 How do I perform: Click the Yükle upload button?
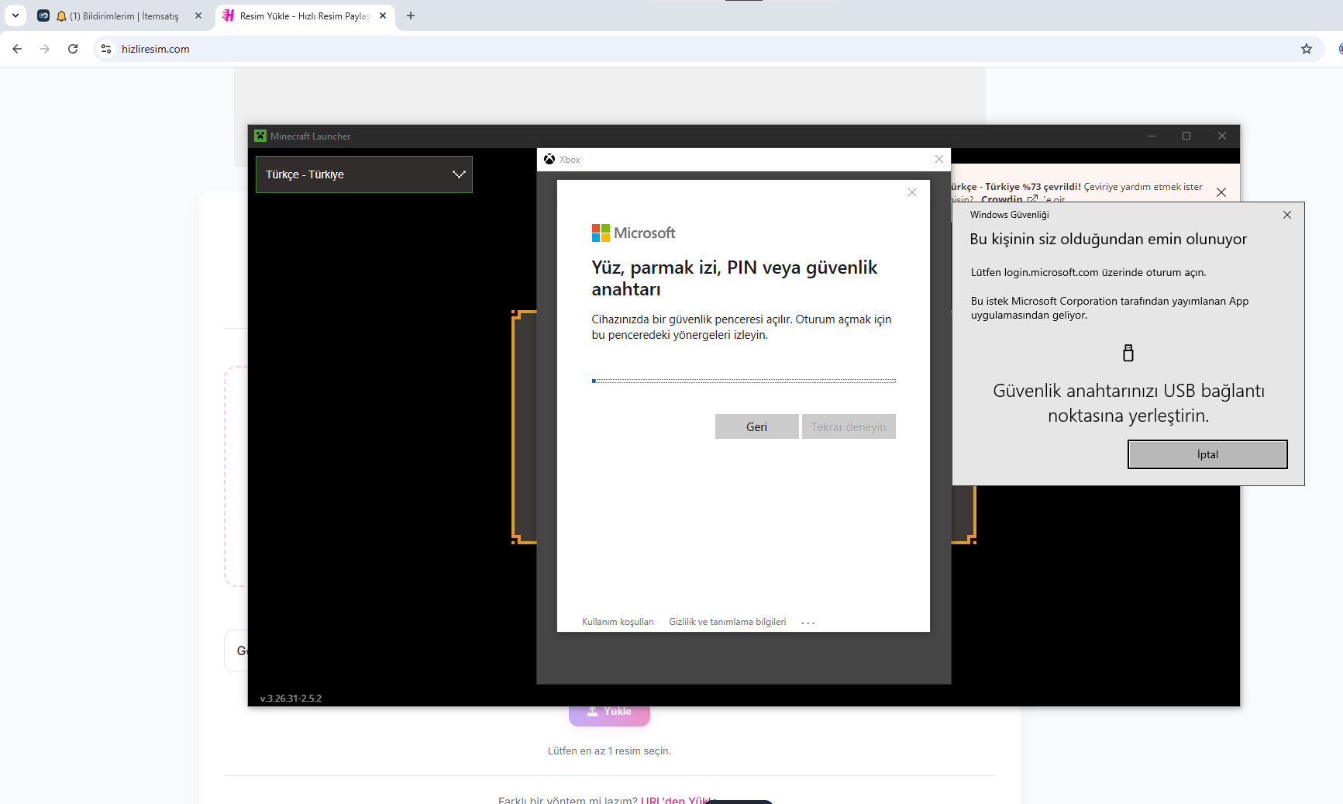click(x=609, y=712)
